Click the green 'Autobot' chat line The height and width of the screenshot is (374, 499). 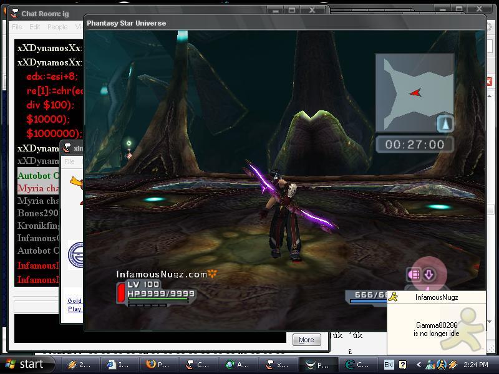38,176
